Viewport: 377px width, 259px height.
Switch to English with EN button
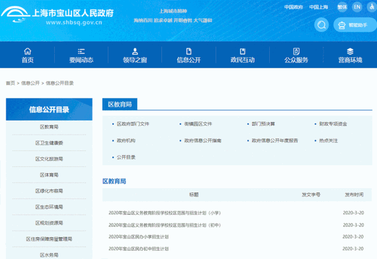(x=357, y=6)
